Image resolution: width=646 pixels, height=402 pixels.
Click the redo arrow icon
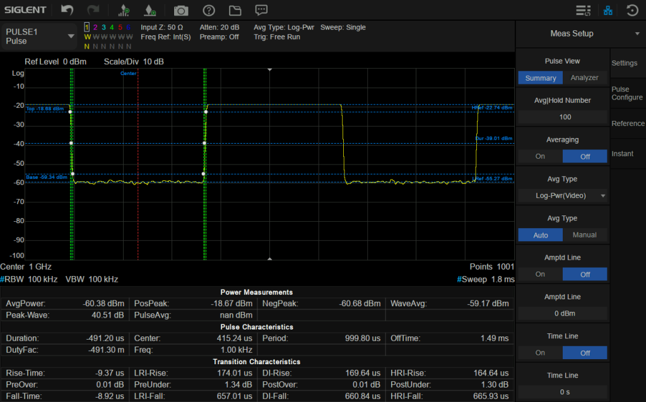coord(93,10)
